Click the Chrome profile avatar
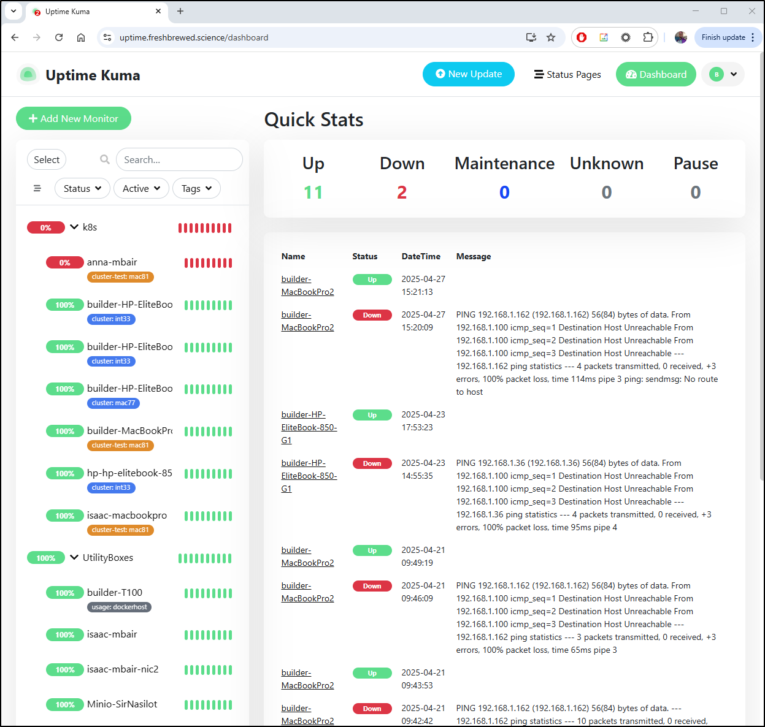Viewport: 765px width, 727px height. (680, 37)
